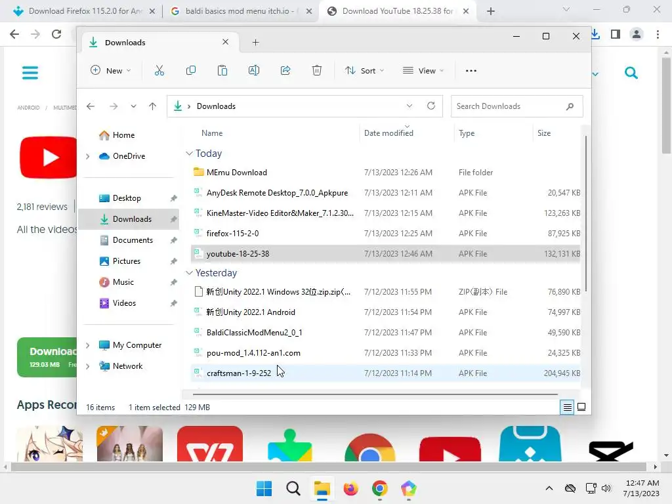The width and height of the screenshot is (672, 504).
Task: Open the See more ellipsis menu
Action: point(471,71)
